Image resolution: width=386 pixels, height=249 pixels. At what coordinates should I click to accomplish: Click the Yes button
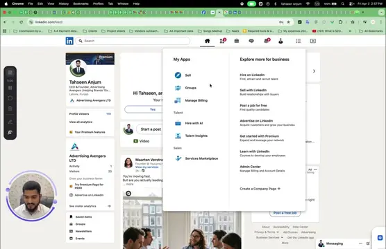[x=143, y=109]
